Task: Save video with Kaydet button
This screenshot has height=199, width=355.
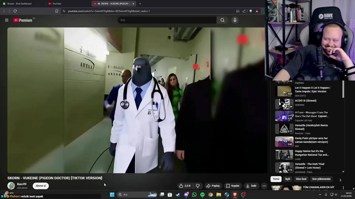Action: point(232,186)
